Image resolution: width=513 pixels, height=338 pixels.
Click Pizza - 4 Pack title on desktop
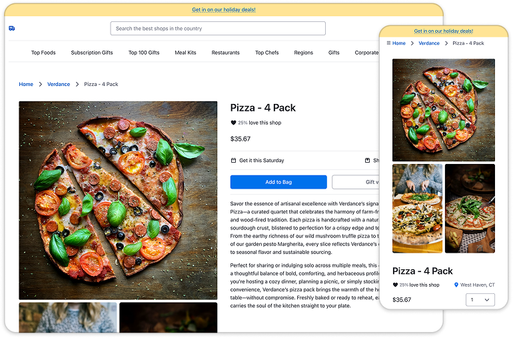(x=263, y=108)
